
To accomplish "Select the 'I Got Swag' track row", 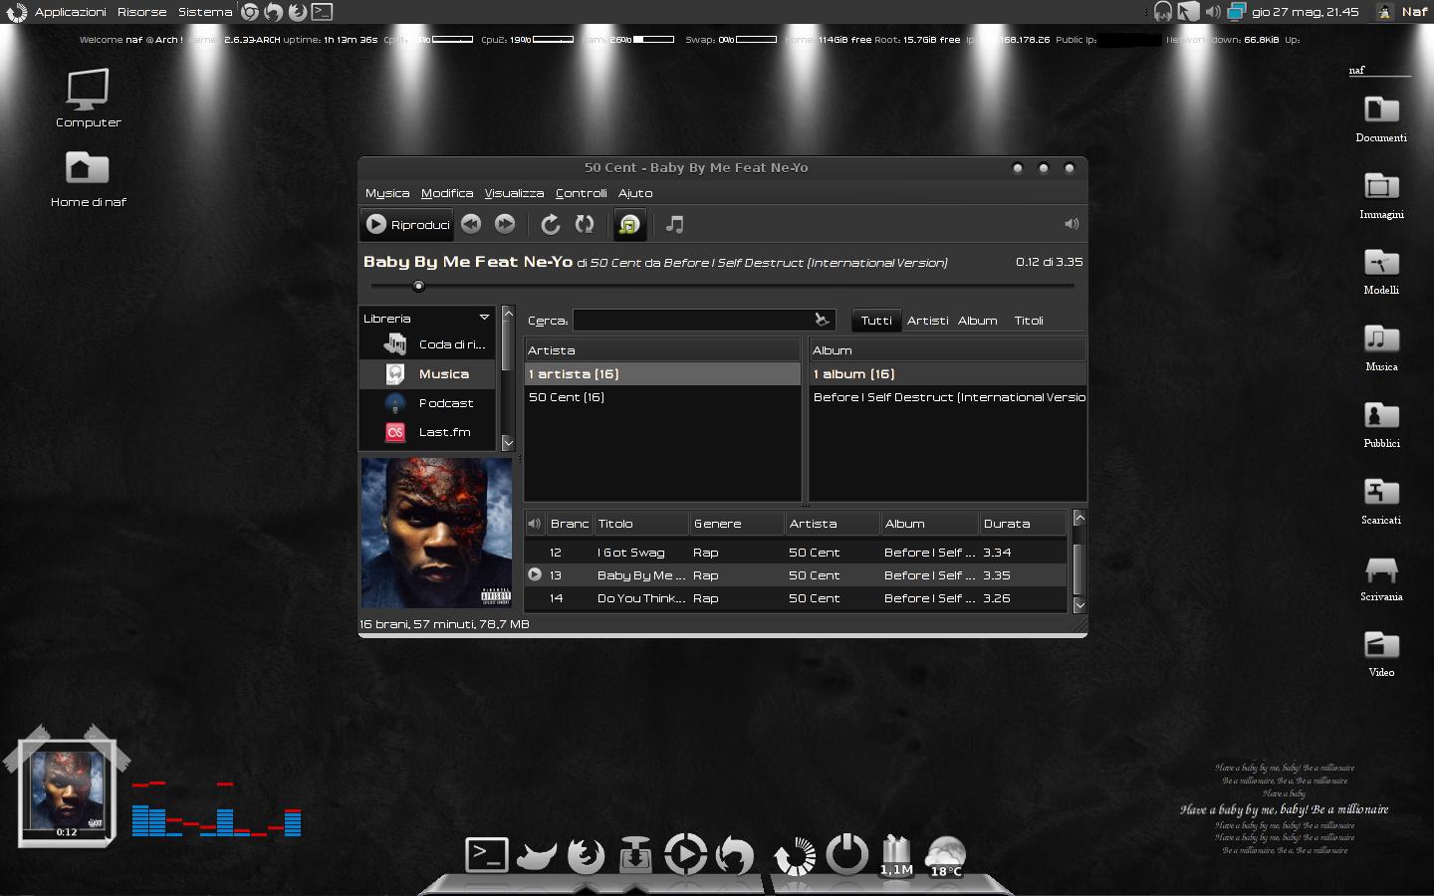I will pyautogui.click(x=797, y=553).
